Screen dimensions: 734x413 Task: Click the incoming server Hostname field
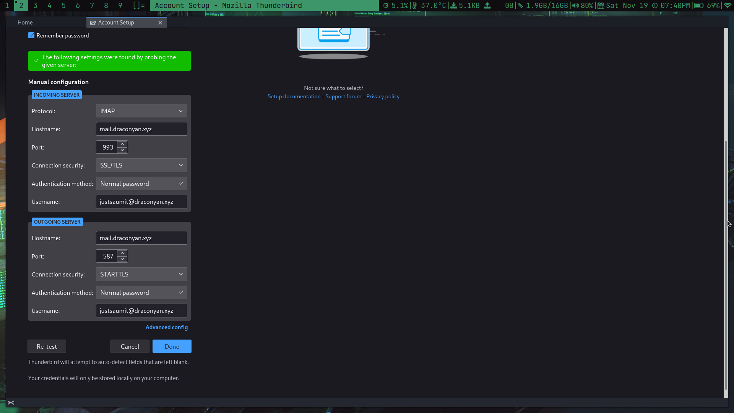[x=141, y=129]
